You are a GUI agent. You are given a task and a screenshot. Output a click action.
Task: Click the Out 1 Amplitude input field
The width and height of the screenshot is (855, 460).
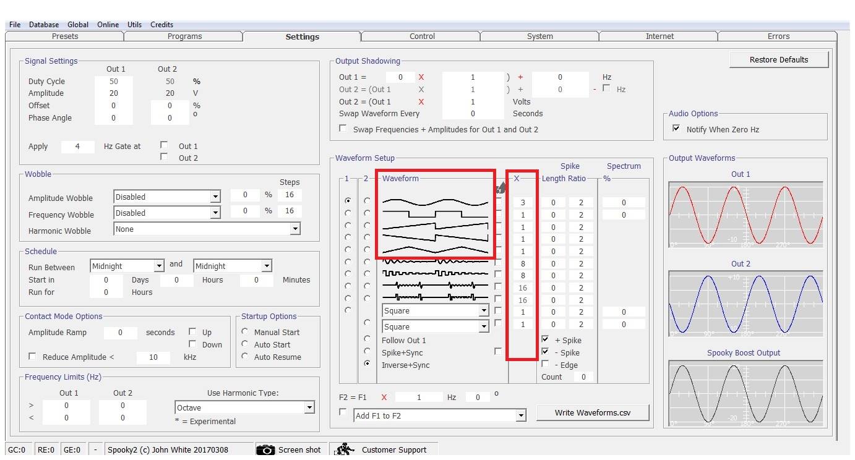[113, 93]
